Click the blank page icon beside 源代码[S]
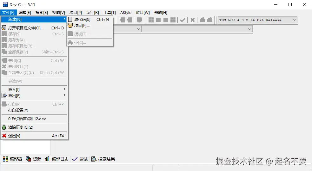 tap(70, 19)
